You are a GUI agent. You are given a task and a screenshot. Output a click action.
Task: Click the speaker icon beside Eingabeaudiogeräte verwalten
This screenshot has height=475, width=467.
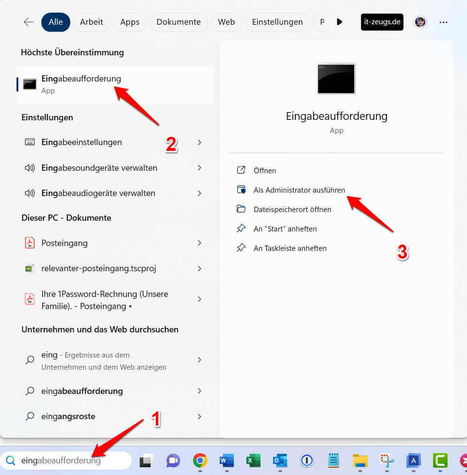click(x=30, y=193)
